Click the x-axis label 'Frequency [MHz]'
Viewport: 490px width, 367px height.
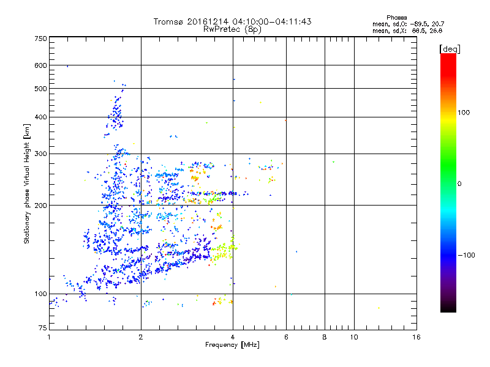(x=232, y=345)
